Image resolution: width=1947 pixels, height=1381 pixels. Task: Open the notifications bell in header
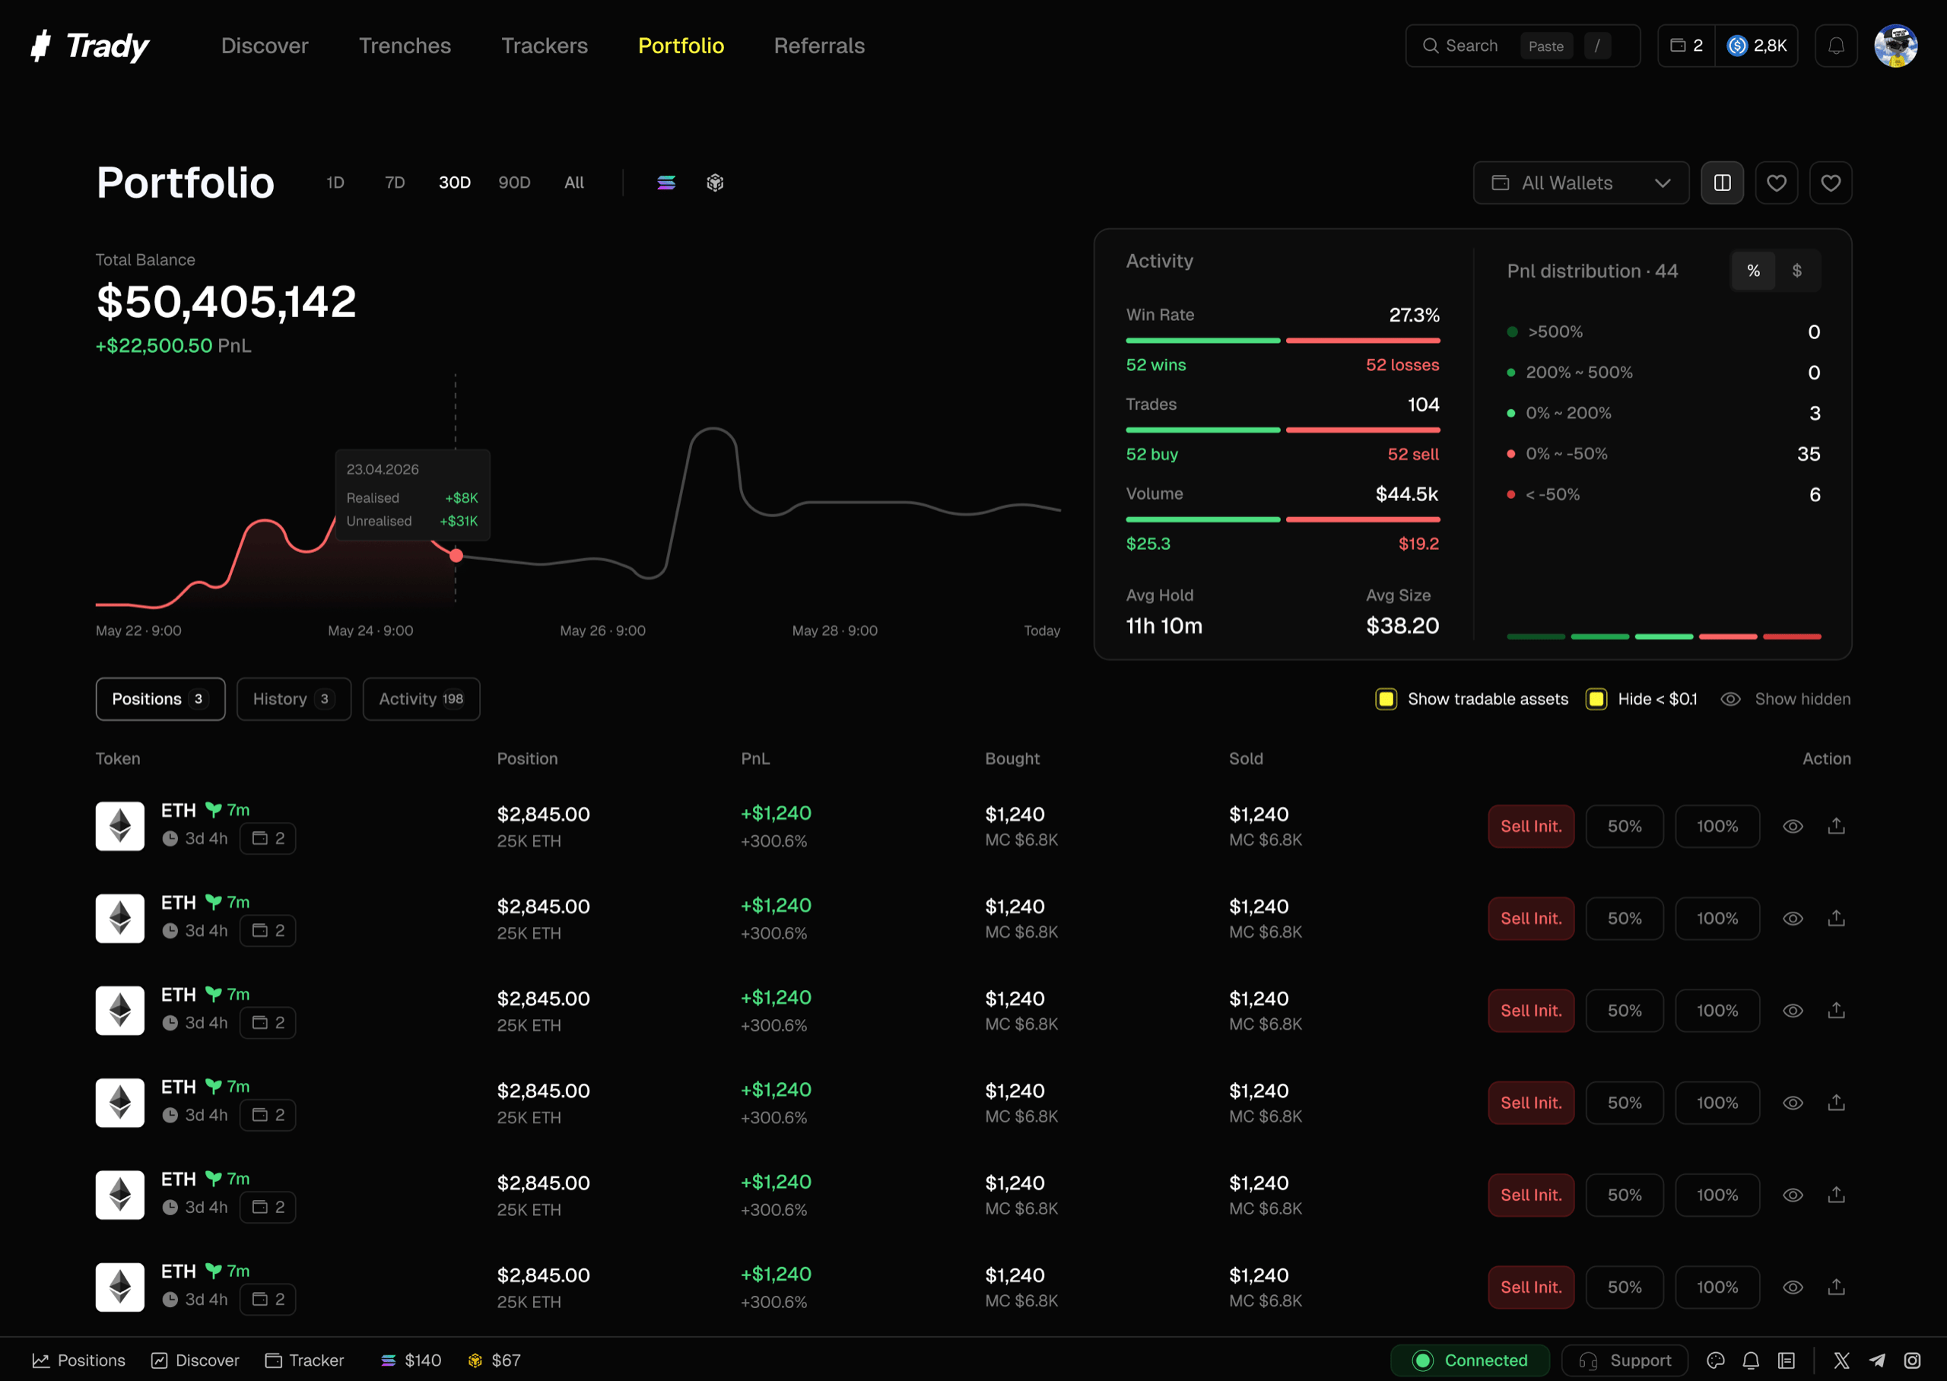(x=1836, y=46)
